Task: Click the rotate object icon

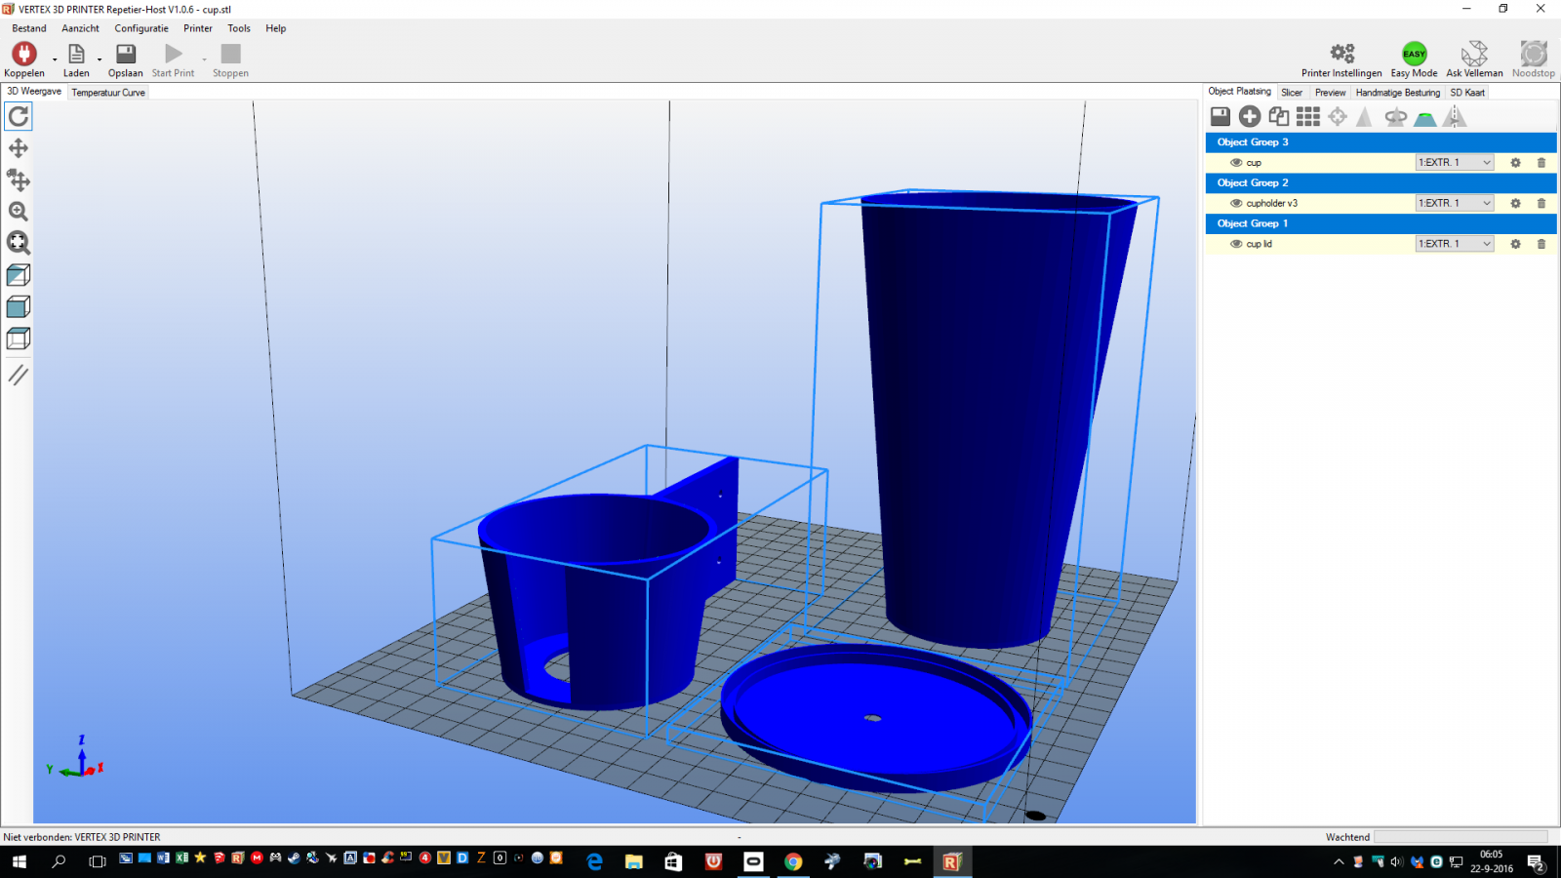Action: click(1396, 117)
